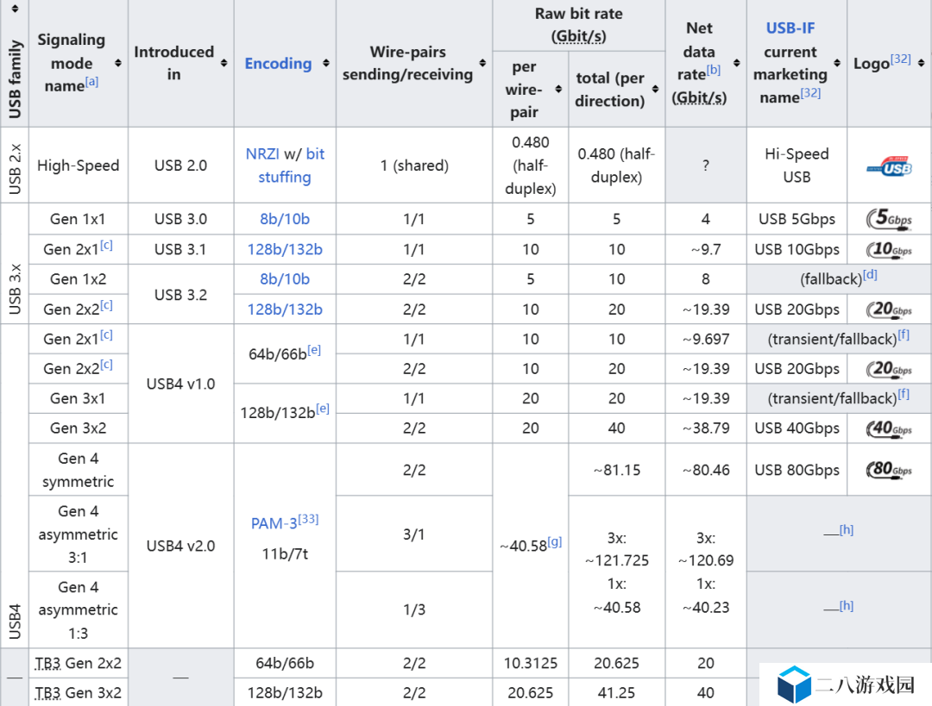Open the Hi-Speed USB certified logo image
Screen dimensions: 932x706
tap(889, 166)
